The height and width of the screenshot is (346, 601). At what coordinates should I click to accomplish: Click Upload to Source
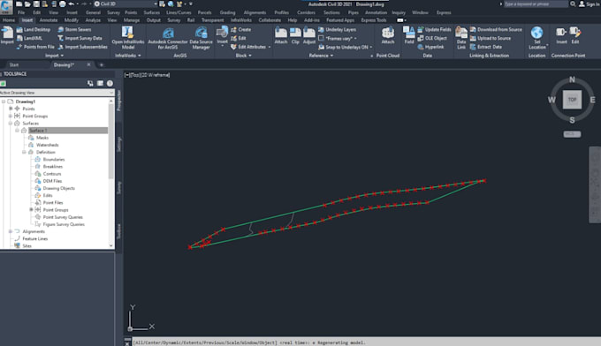click(491, 38)
